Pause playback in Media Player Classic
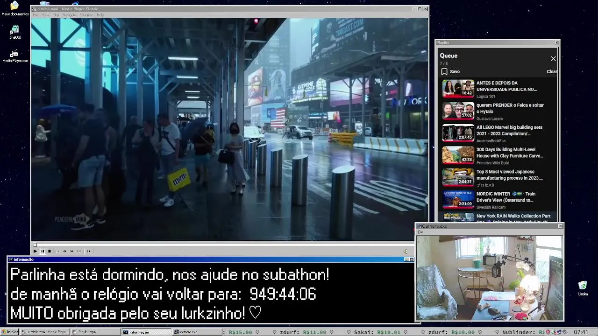The width and height of the screenshot is (598, 336). click(42, 251)
